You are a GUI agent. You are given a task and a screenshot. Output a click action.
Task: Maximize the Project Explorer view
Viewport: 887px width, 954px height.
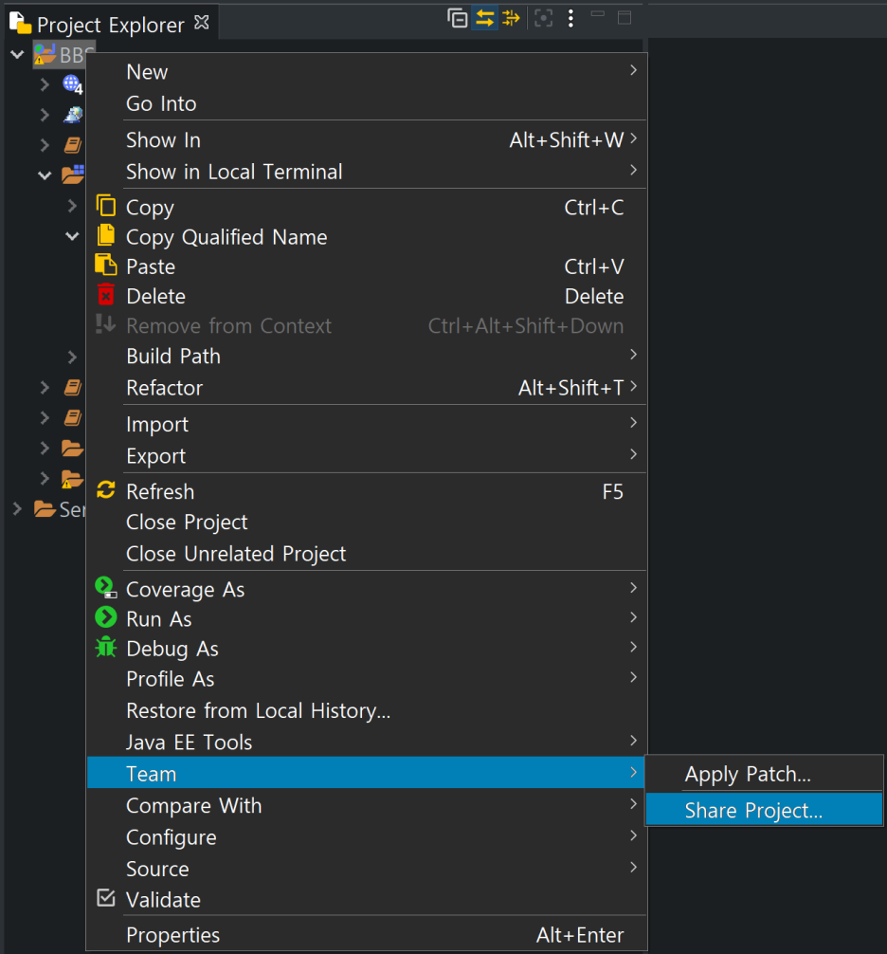[x=625, y=18]
